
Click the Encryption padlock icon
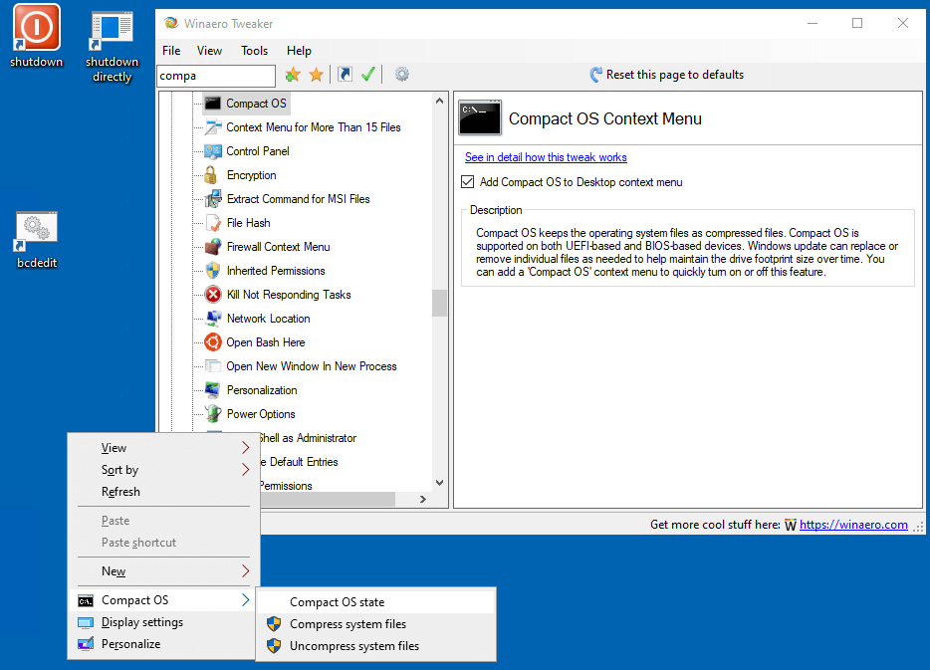[210, 175]
